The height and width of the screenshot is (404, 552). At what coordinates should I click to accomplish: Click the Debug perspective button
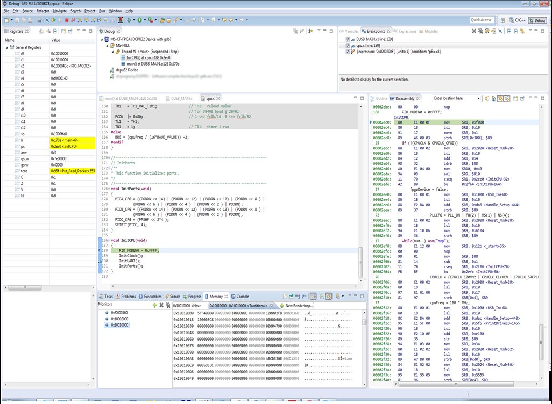coord(537,20)
